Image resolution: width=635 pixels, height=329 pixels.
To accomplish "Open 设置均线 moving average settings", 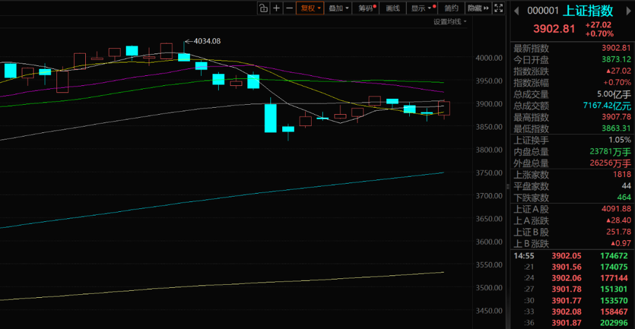I will click(450, 22).
